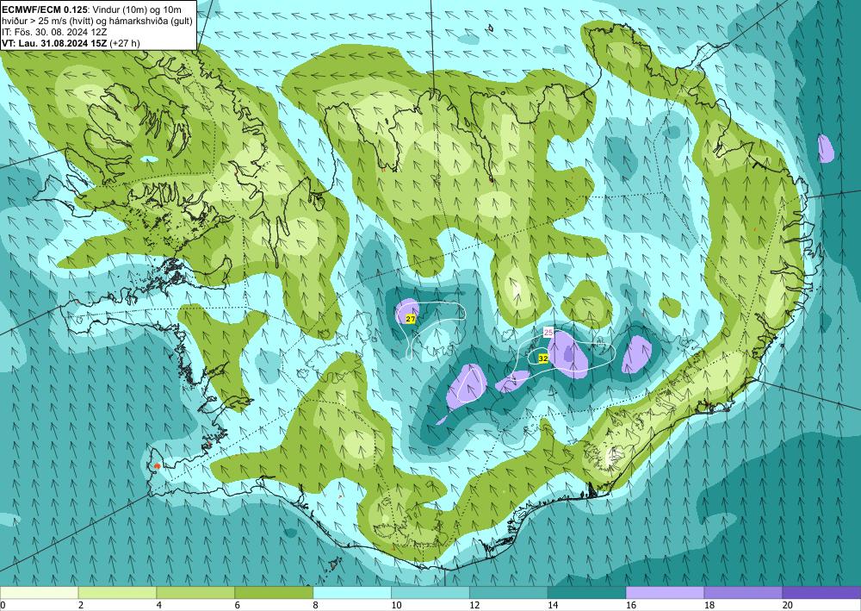This screenshot has width=861, height=611.
Task: Click the legend scale number 14
Action: [x=553, y=605]
